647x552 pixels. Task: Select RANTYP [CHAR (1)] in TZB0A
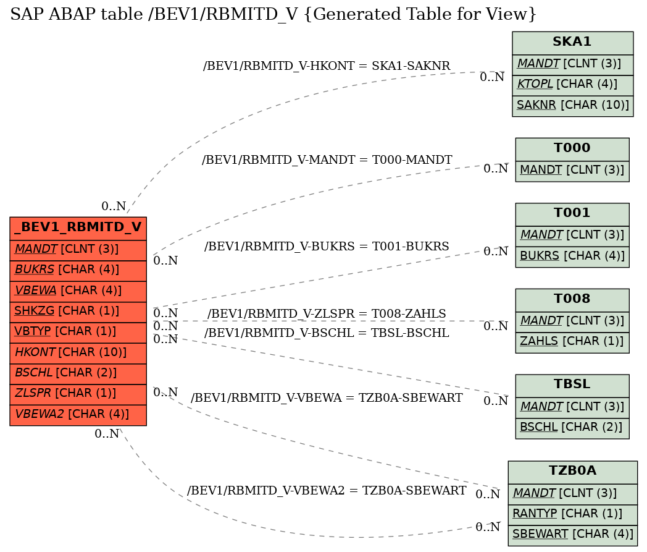click(x=573, y=515)
